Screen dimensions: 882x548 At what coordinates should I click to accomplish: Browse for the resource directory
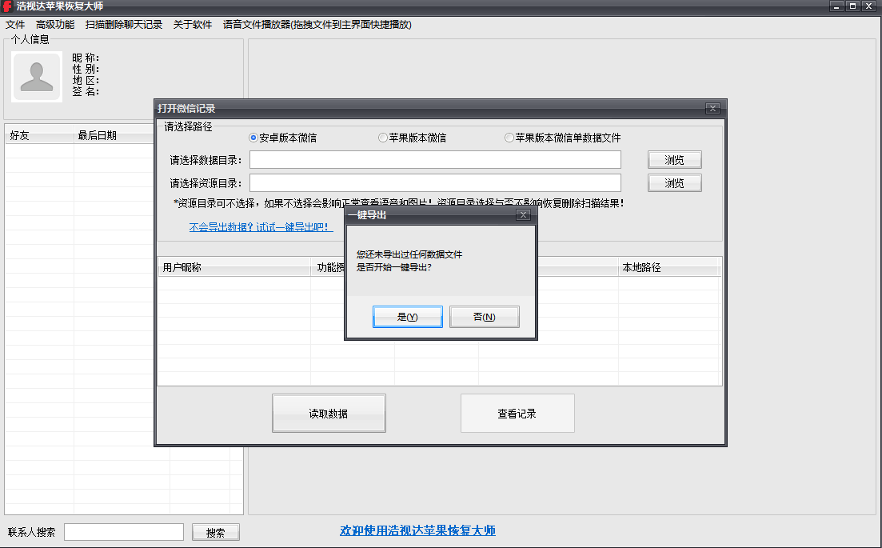point(674,183)
